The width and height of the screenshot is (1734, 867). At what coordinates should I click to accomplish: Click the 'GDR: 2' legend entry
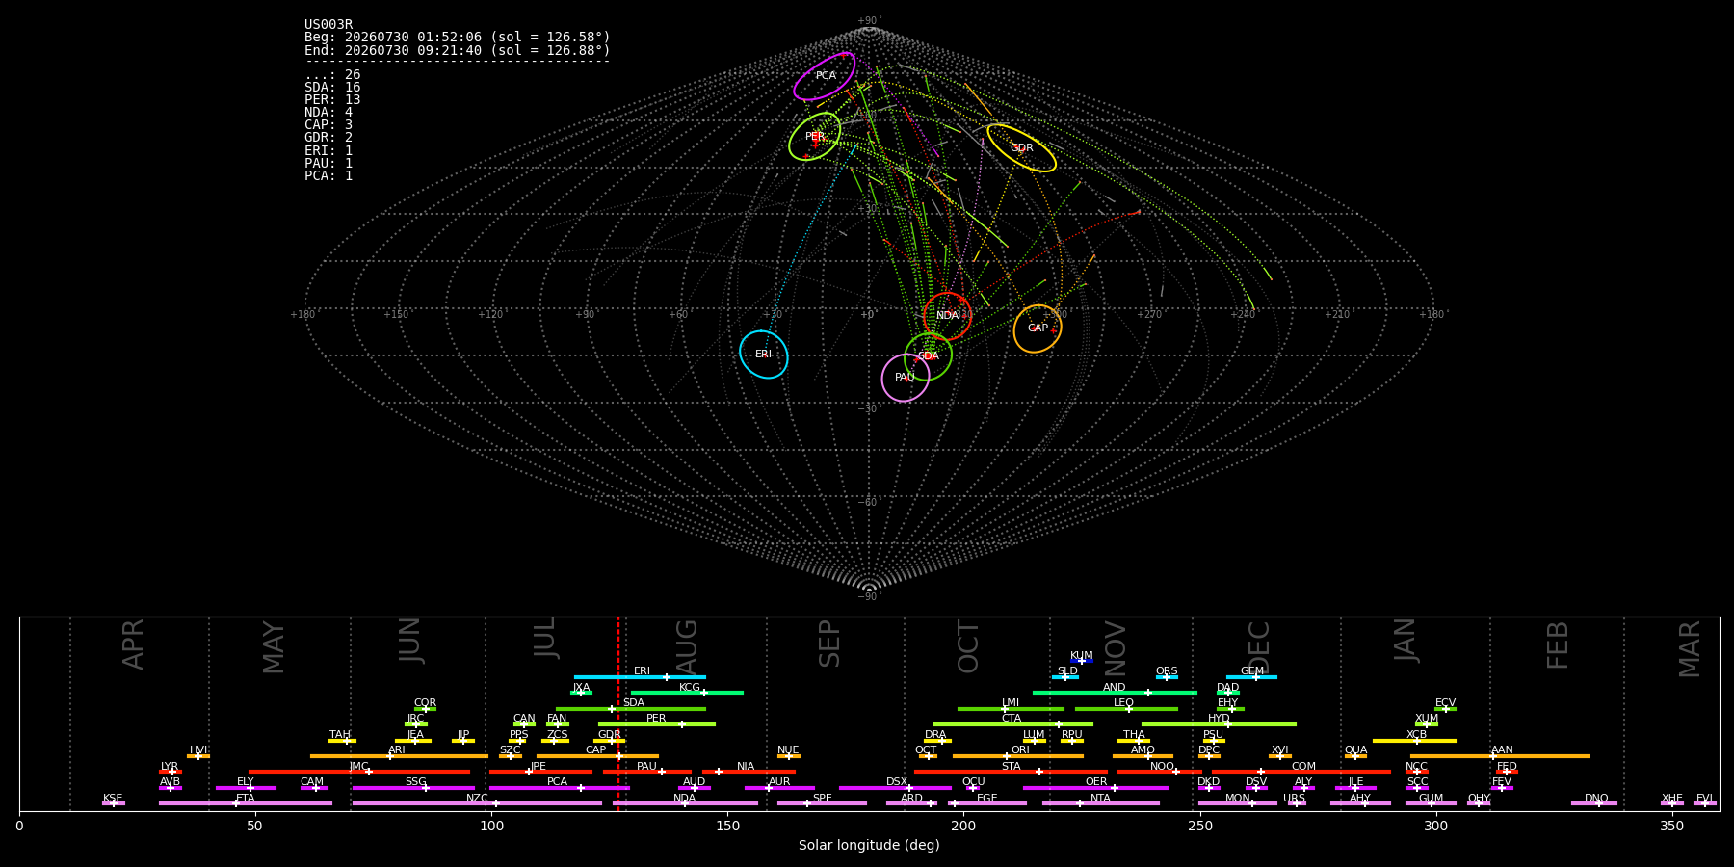click(328, 138)
